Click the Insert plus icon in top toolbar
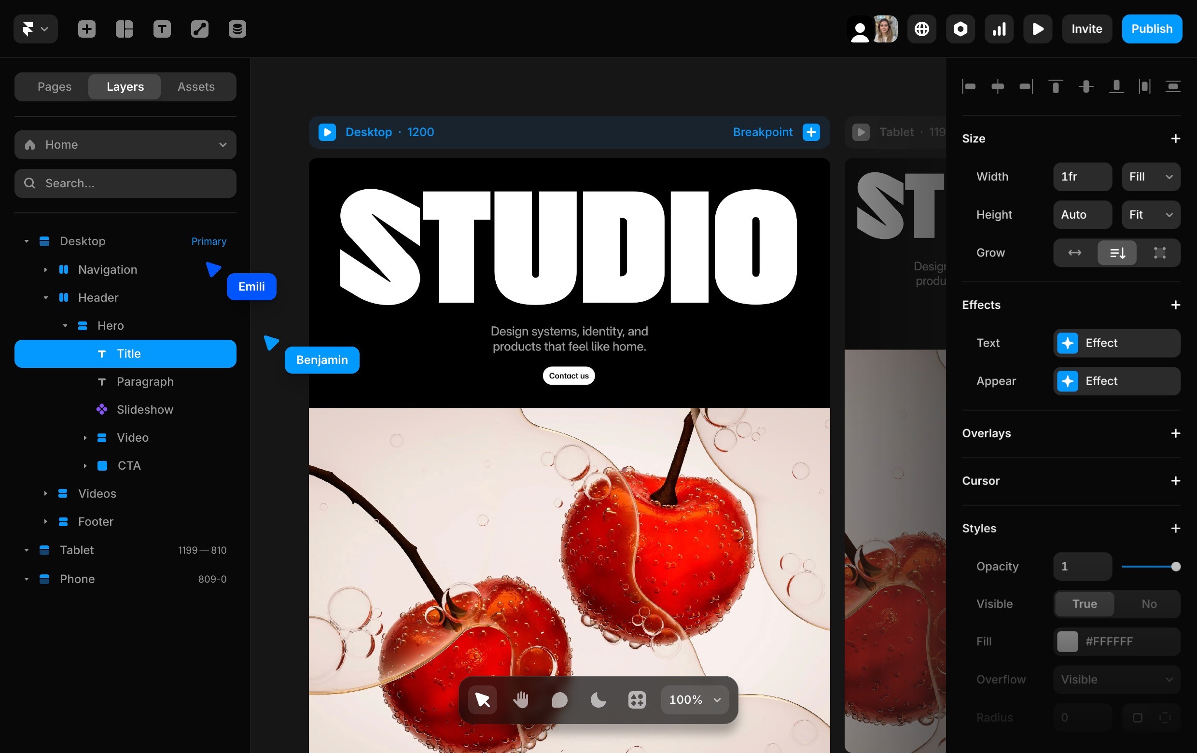The image size is (1197, 753). [86, 29]
